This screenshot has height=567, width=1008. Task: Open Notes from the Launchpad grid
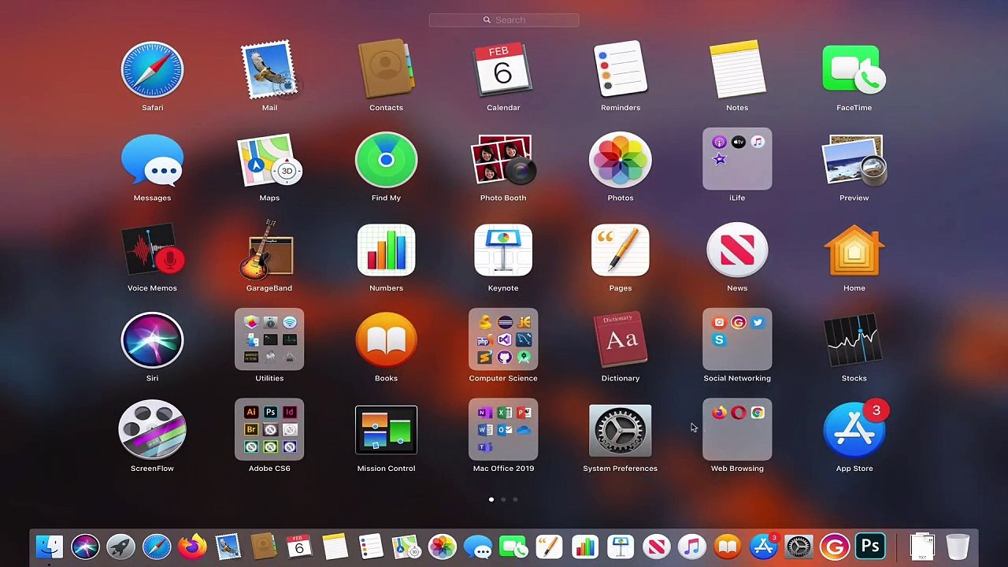click(737, 71)
